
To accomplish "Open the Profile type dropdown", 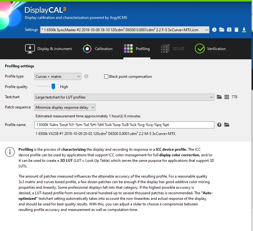I will click(x=58, y=76).
